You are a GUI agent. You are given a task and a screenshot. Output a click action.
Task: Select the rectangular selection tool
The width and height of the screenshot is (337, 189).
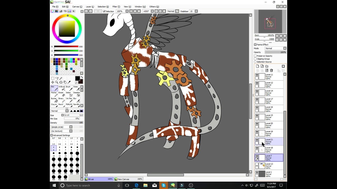[x=53, y=78]
